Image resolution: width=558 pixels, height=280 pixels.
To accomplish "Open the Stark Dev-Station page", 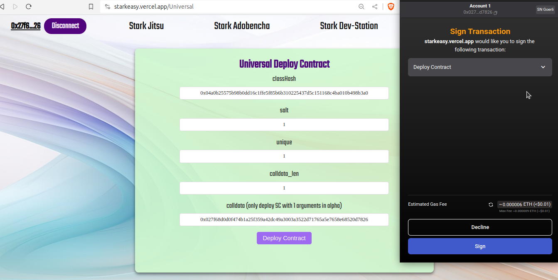I will tap(349, 26).
